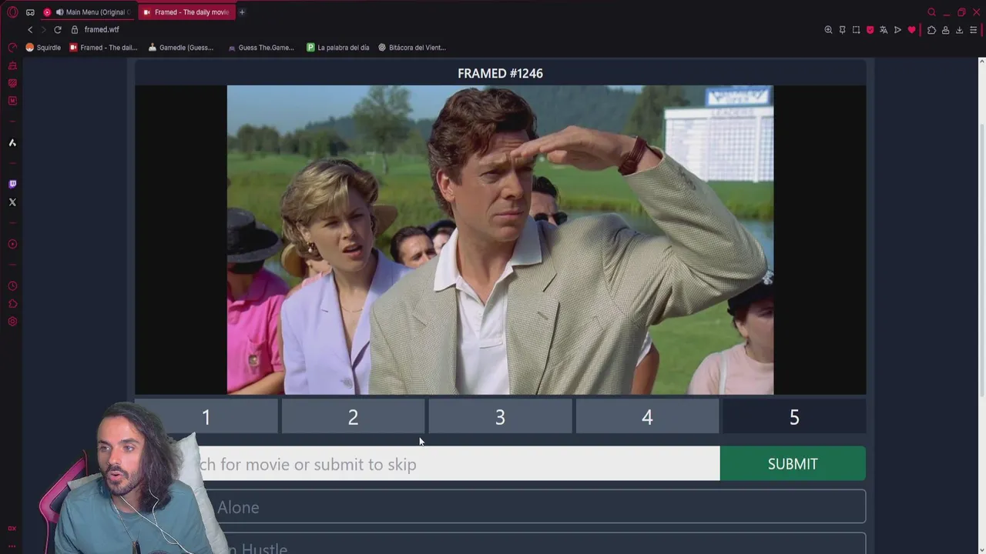Screen dimensions: 986x554
Task: Open the sidebar extensions cube icon
Action: click(x=12, y=304)
